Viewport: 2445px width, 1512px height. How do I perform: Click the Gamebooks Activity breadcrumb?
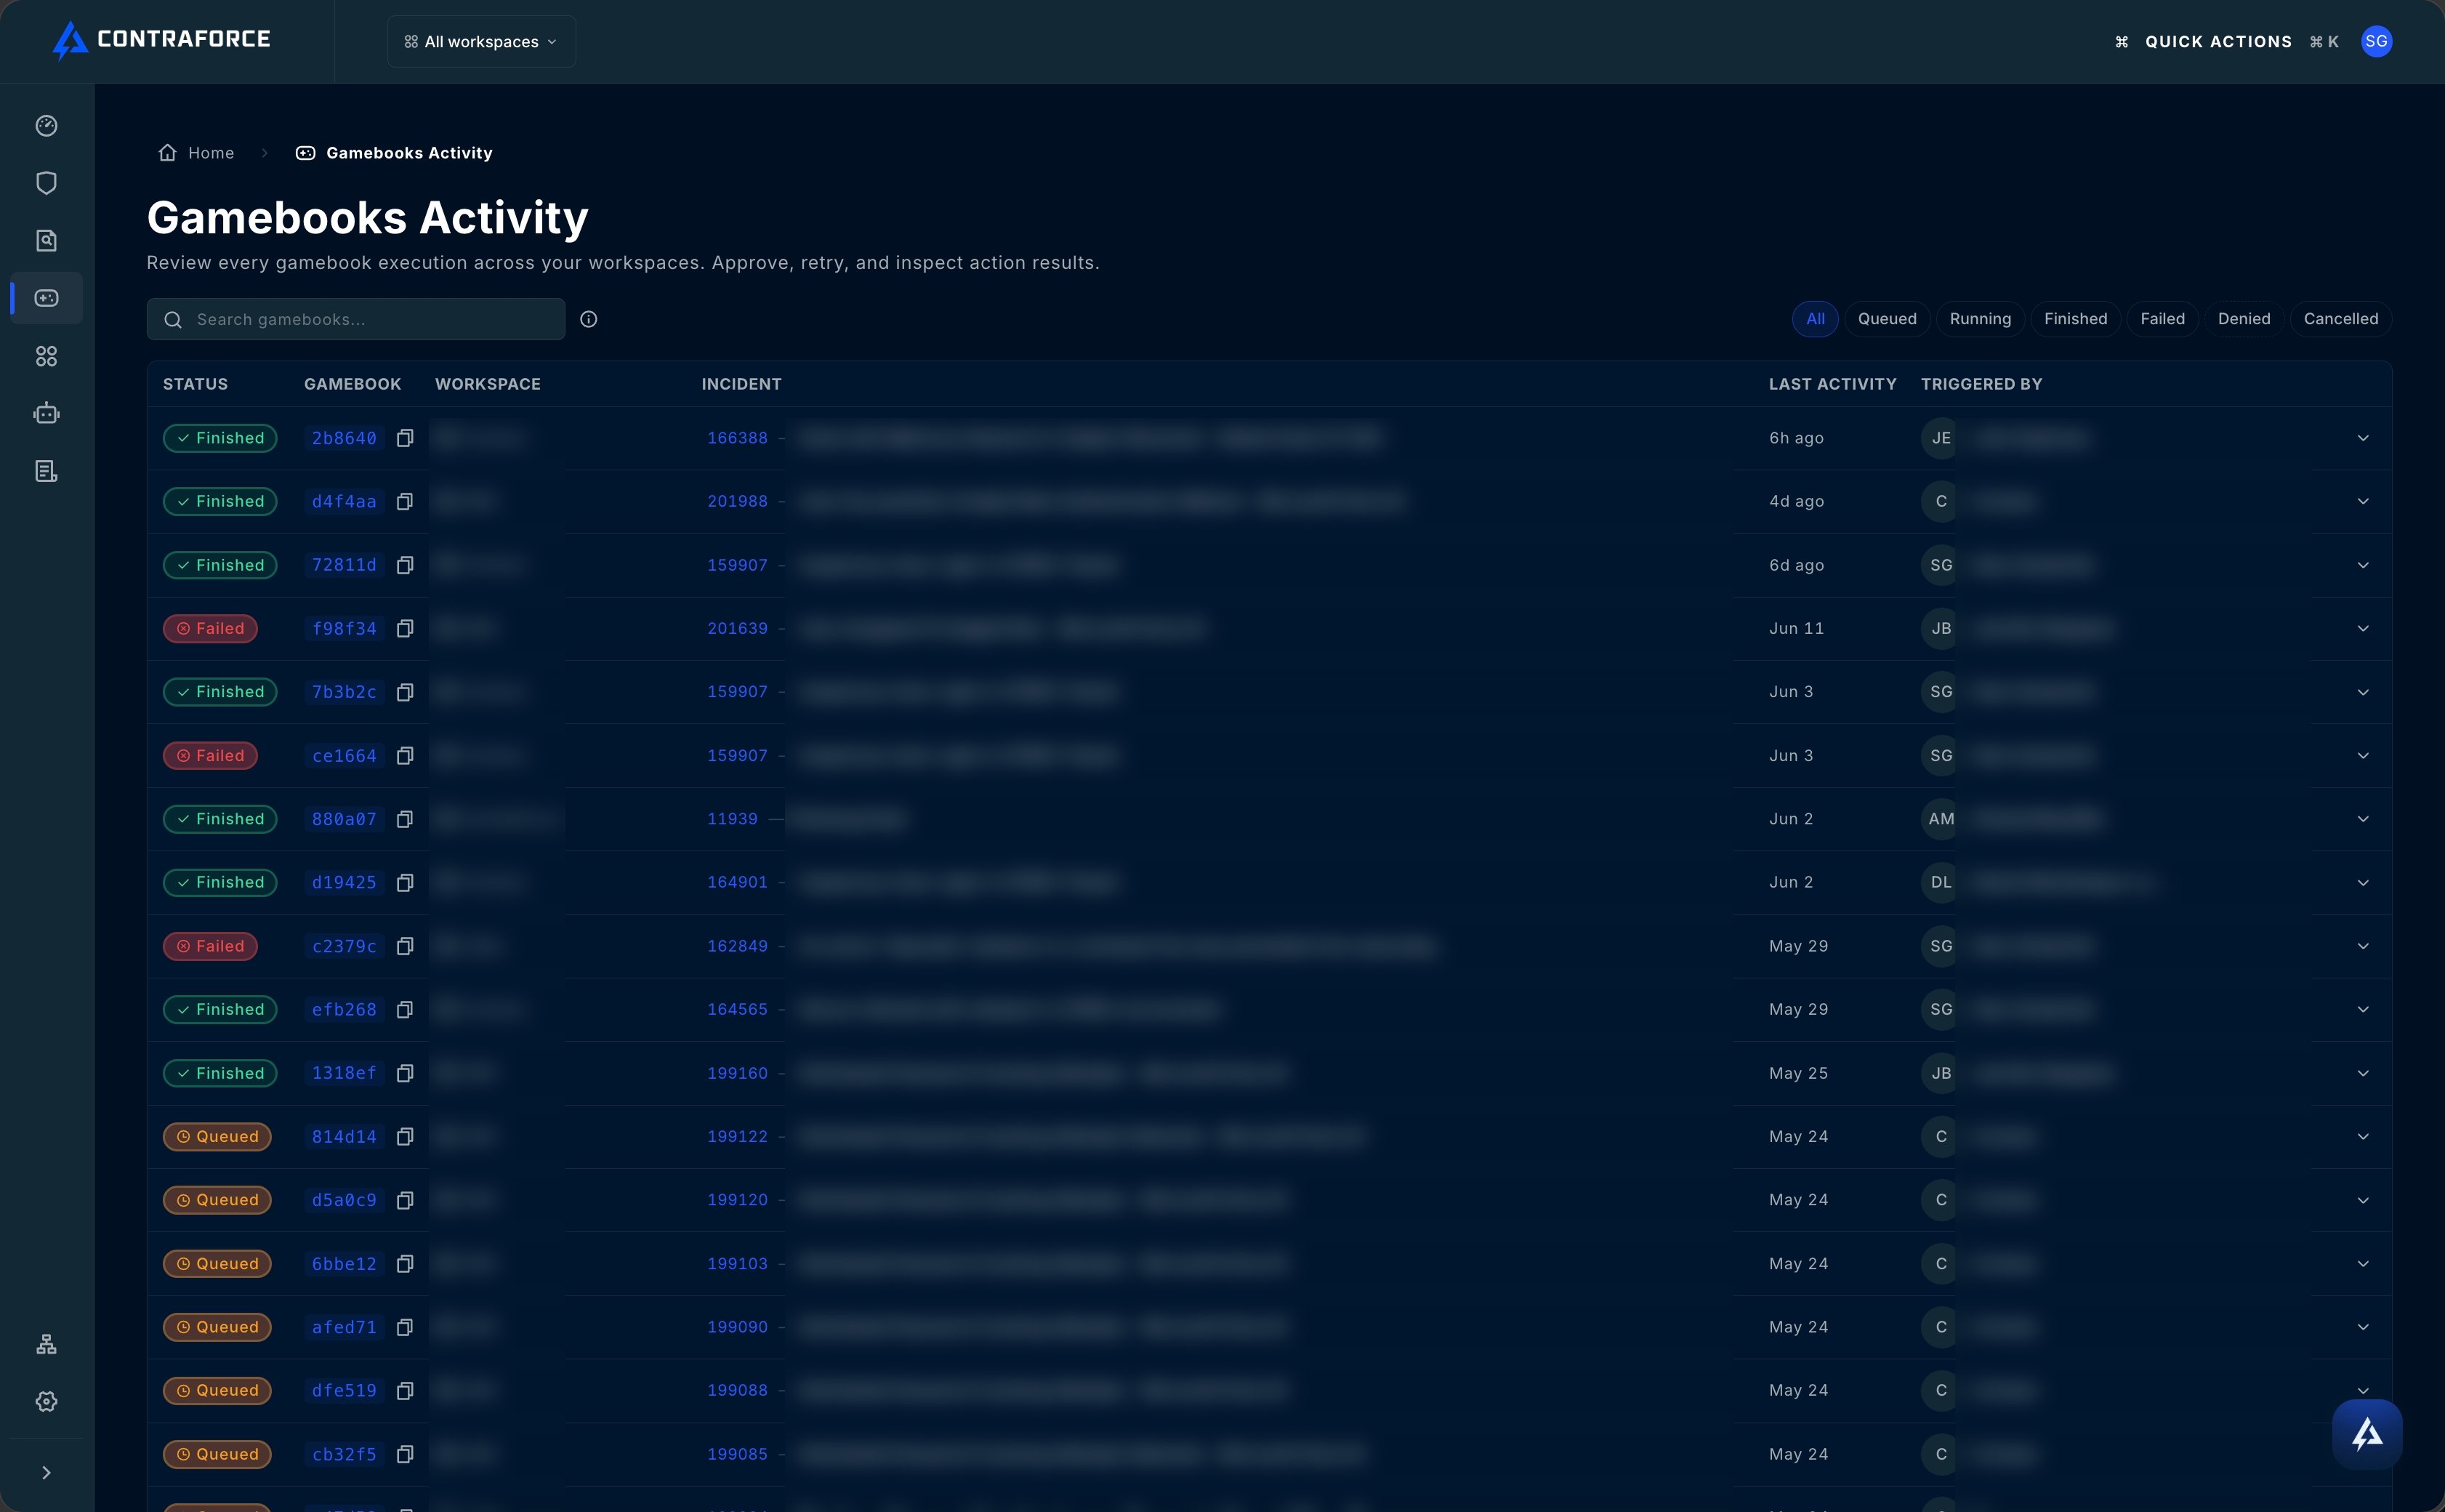click(x=395, y=153)
